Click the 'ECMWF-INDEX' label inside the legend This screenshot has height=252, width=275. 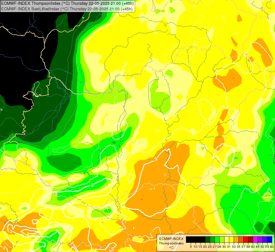coord(171,239)
